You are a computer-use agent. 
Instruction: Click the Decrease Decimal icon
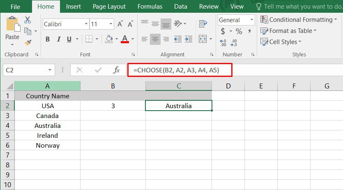point(234,42)
